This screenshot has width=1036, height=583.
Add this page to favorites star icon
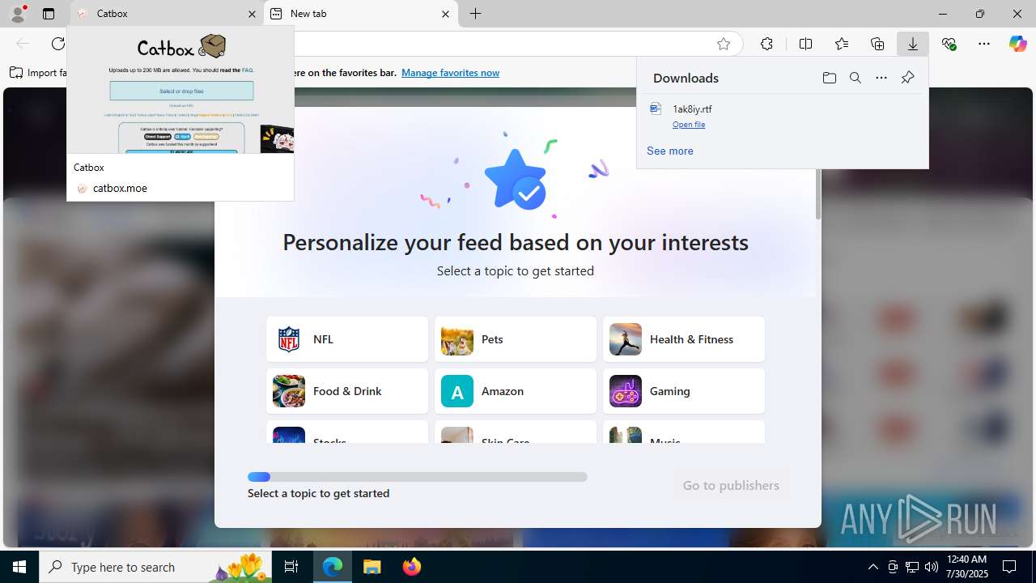point(724,44)
